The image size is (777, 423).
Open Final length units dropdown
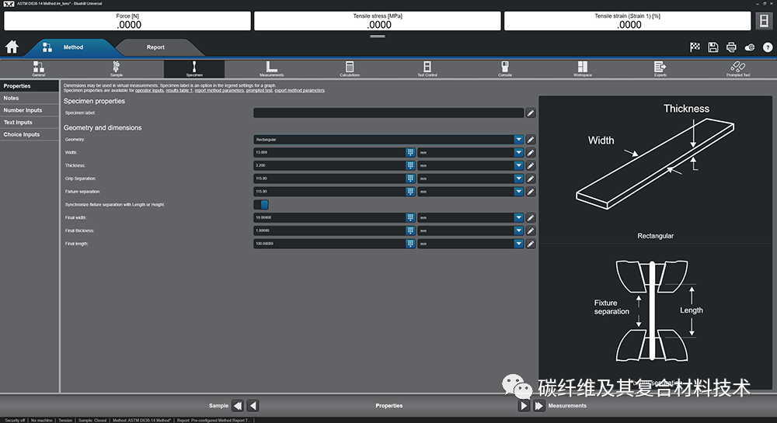(518, 244)
